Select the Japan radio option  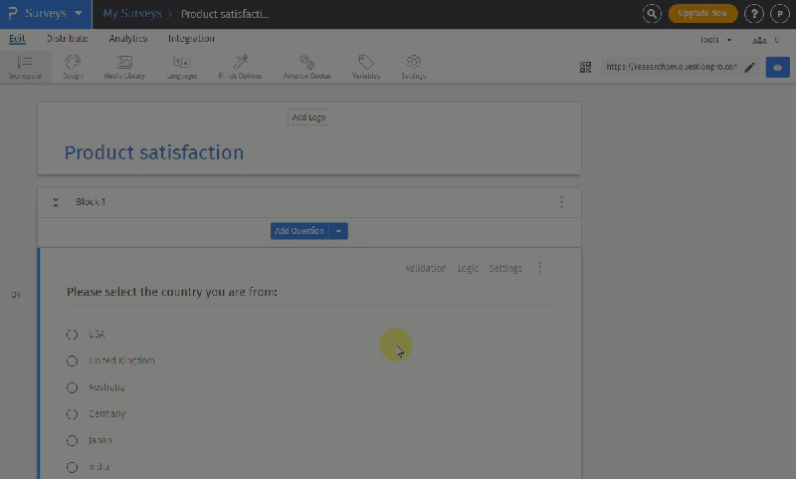[x=72, y=440]
